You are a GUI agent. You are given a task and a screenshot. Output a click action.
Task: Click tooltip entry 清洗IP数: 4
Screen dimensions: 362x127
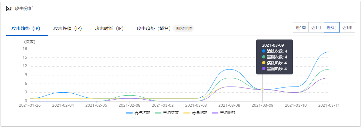click(275, 63)
